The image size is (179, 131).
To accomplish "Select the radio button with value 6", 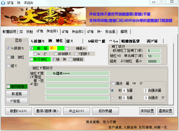I will pyautogui.click(x=113, y=98).
